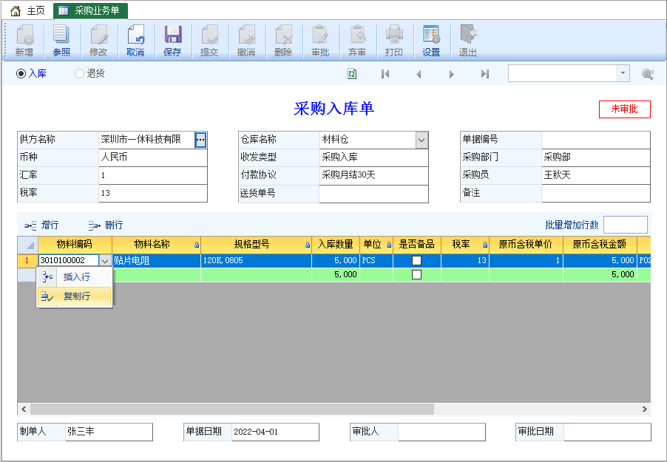Click the 税率 field showing 13

(153, 193)
